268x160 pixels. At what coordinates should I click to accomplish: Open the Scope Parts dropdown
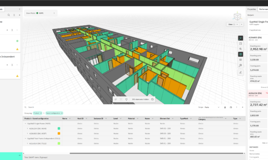point(212,107)
